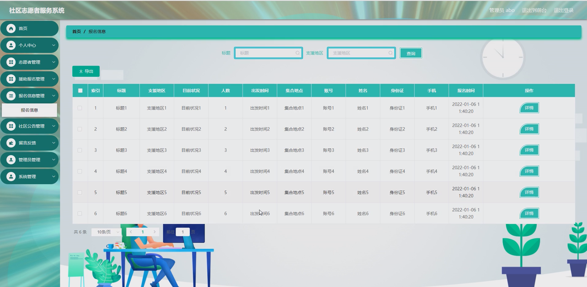
Task: Open the 系统管理 menu label
Action: pyautogui.click(x=27, y=177)
